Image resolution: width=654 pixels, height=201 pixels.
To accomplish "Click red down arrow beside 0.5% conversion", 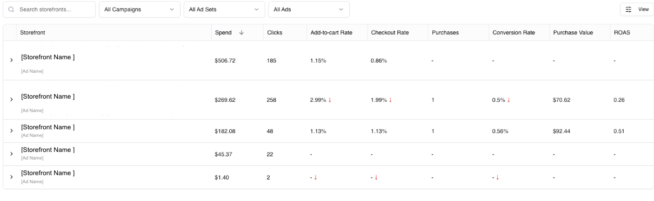I will click(x=509, y=100).
